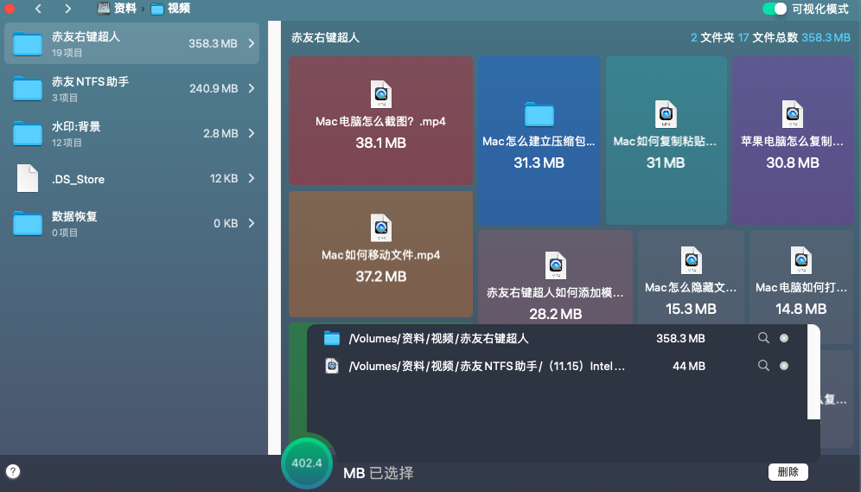Select the 38.1 MB red tile
The image size is (861, 492).
pos(380,120)
